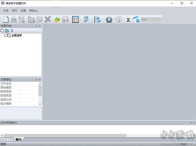Go to first tab navigation button
196x146 pixels.
click(x=2, y=139)
